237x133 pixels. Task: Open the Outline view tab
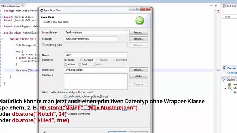coord(230,80)
